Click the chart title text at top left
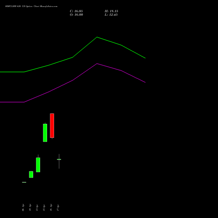Image resolution: width=218 pixels, height=218 pixels. (x=31, y=7)
